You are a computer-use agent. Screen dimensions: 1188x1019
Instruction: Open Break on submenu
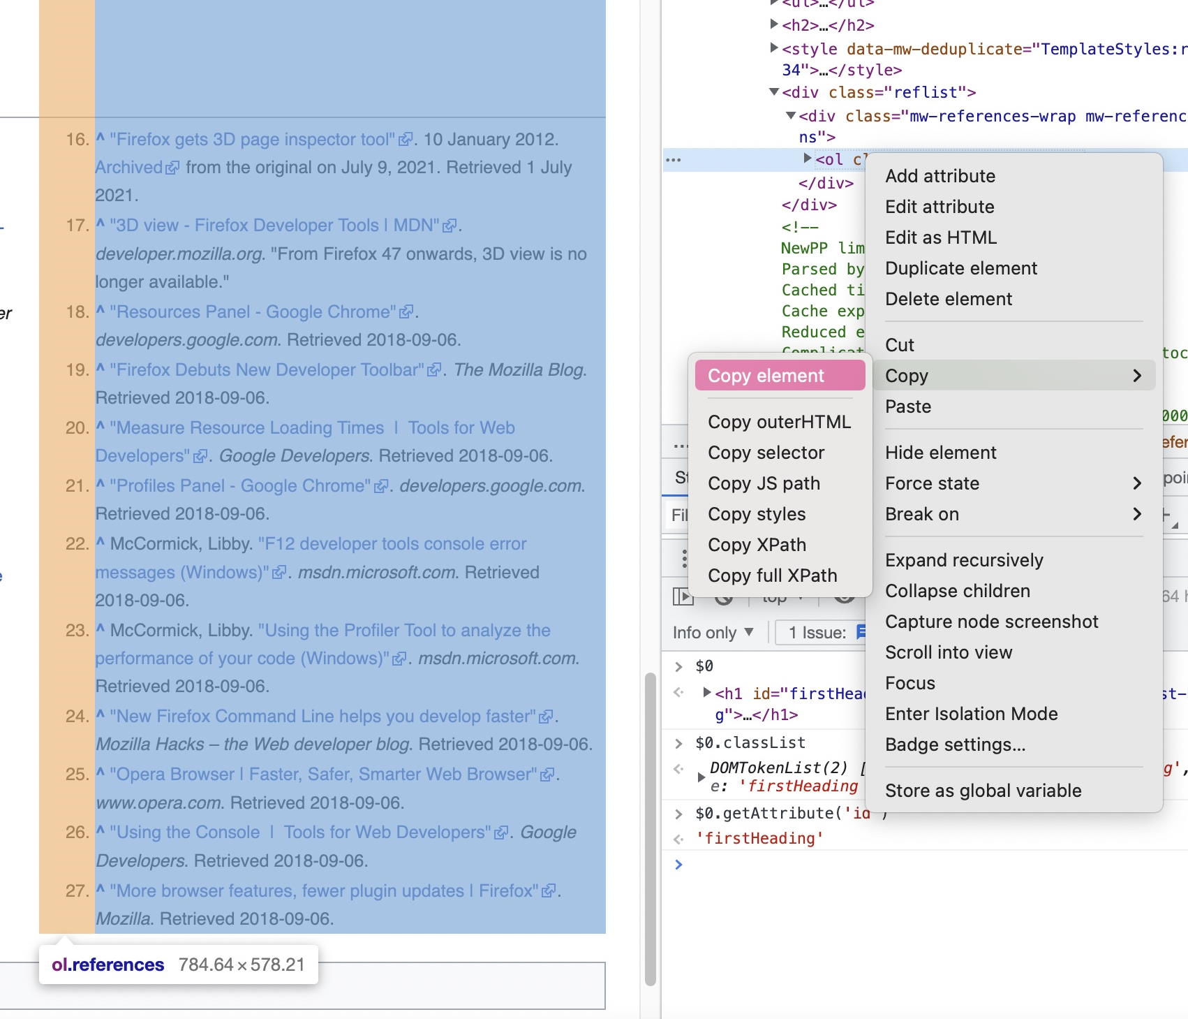(1013, 514)
